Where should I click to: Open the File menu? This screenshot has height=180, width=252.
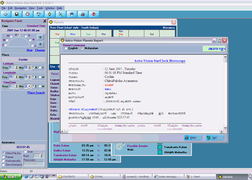pos(4,8)
